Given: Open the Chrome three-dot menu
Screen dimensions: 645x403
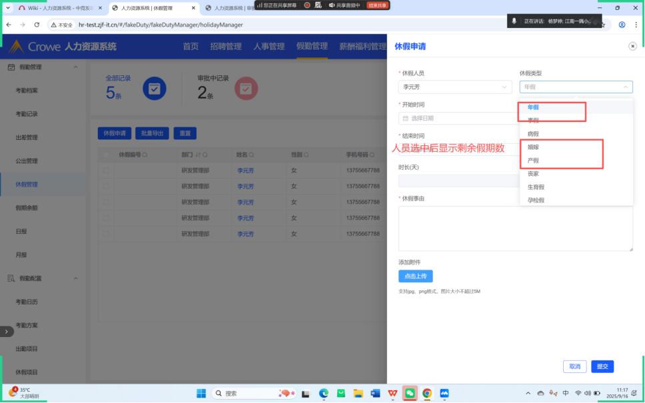Looking at the screenshot, I should pos(636,25).
